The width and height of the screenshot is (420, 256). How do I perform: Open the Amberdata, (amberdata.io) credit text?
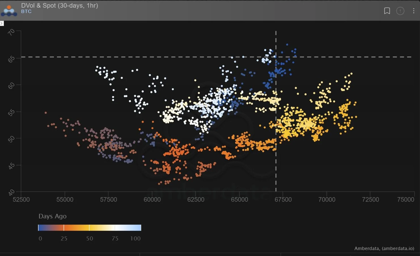[384, 248]
